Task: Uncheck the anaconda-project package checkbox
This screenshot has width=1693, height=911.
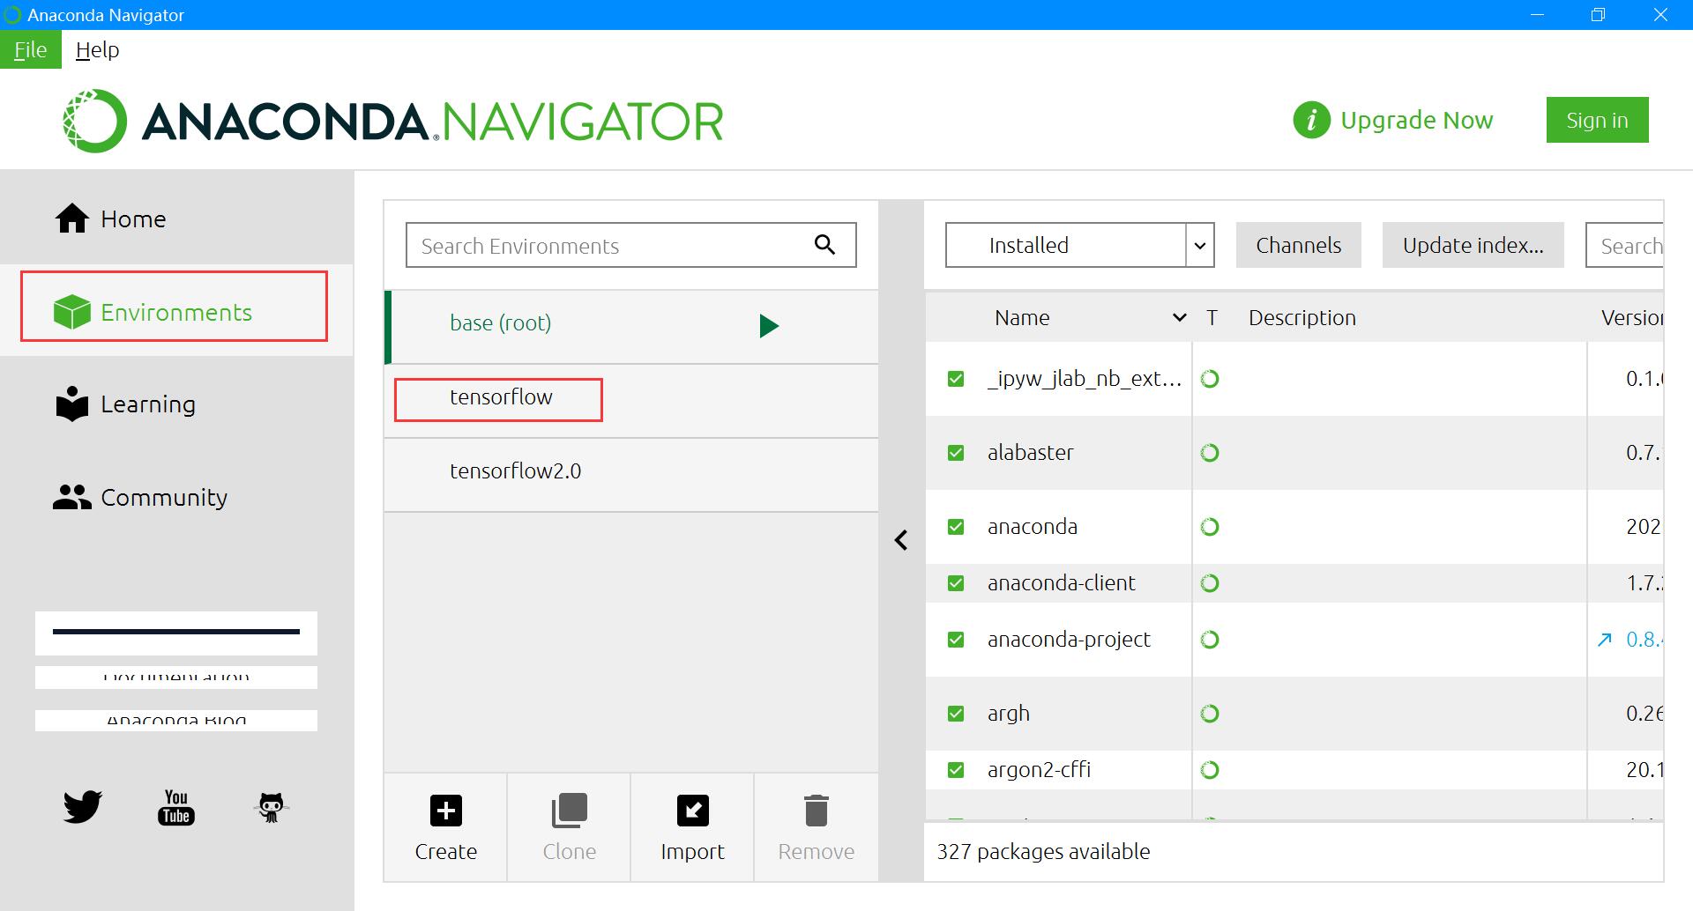Action: point(956,640)
